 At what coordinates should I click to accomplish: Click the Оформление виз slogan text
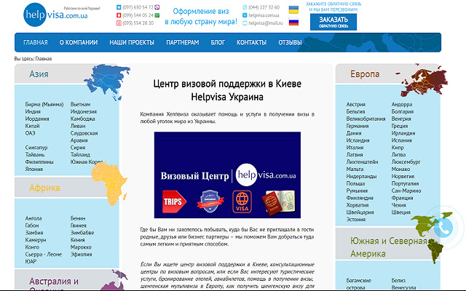point(201,16)
